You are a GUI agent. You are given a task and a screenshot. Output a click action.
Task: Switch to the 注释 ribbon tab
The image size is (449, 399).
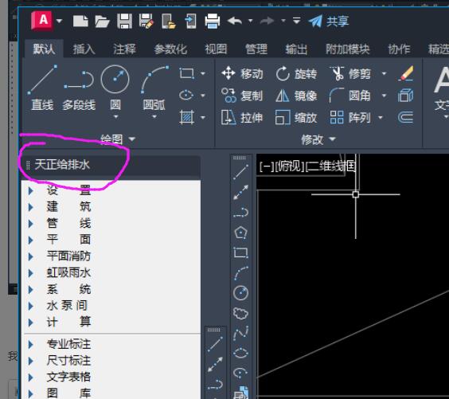tap(124, 49)
